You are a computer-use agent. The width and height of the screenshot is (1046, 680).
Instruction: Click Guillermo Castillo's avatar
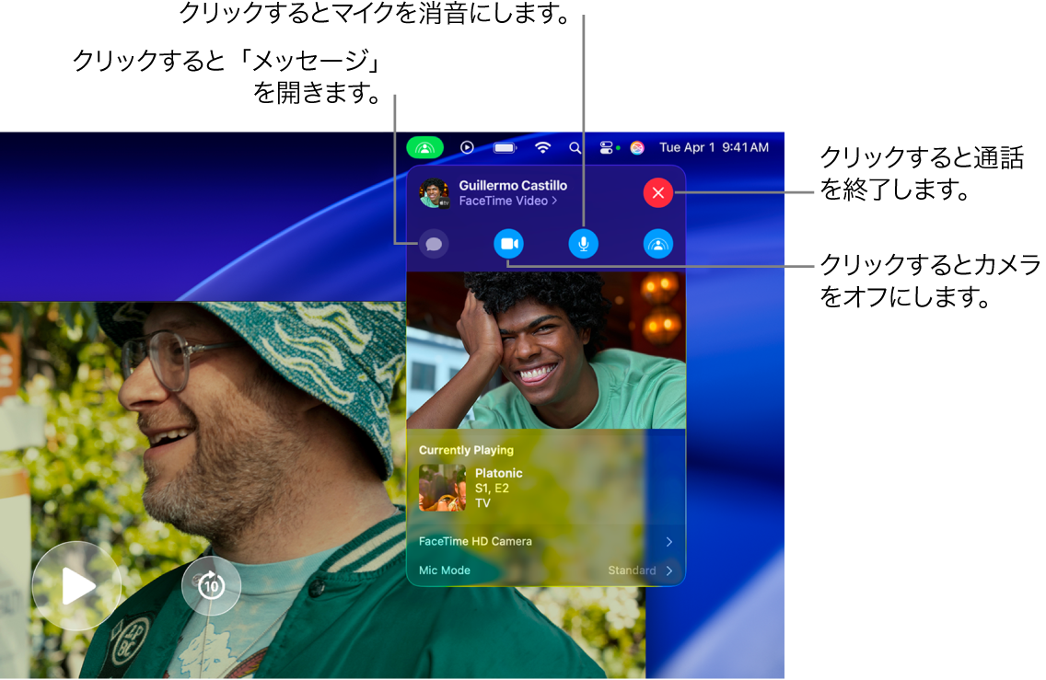pyautogui.click(x=435, y=193)
